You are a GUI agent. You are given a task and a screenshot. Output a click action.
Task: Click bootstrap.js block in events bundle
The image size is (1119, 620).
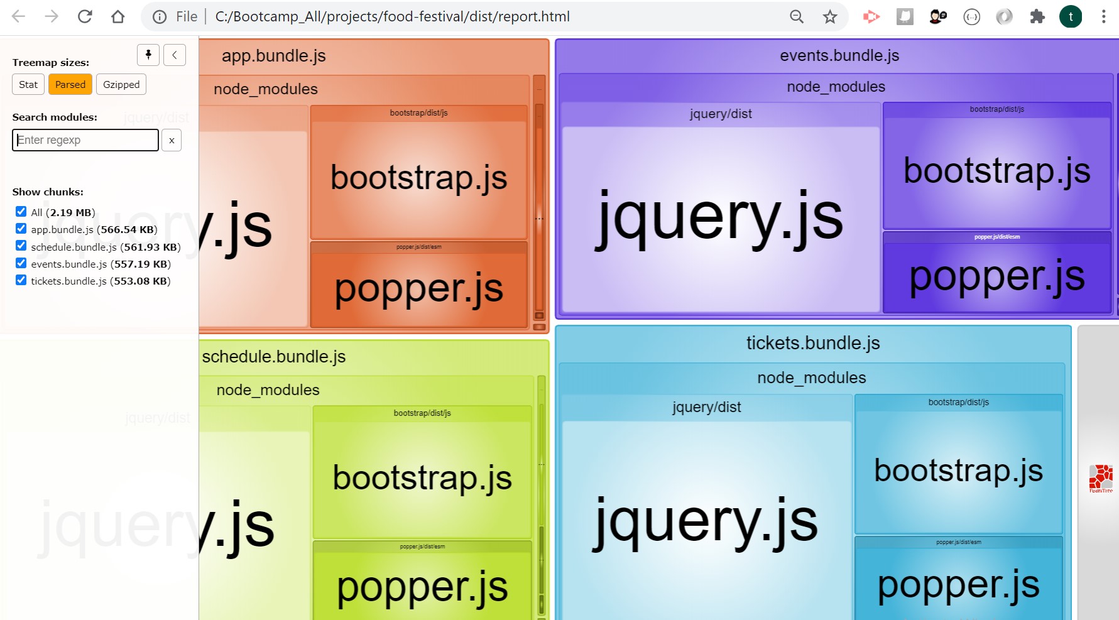pos(997,172)
